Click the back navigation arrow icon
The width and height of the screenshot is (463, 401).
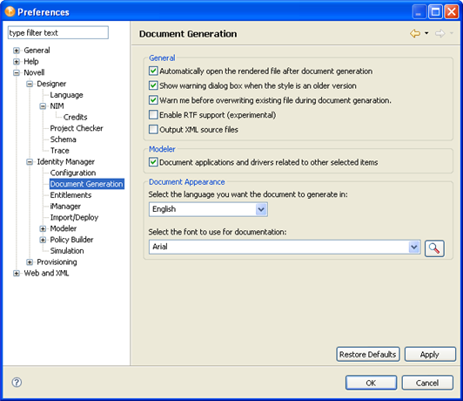coord(415,33)
